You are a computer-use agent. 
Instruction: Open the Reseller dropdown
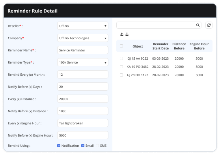pyautogui.click(x=83, y=26)
